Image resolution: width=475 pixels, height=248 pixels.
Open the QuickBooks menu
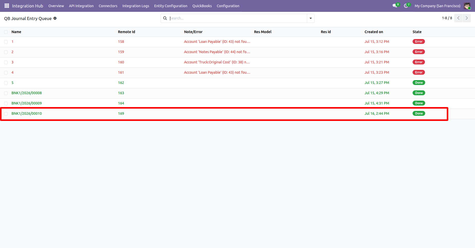click(202, 6)
